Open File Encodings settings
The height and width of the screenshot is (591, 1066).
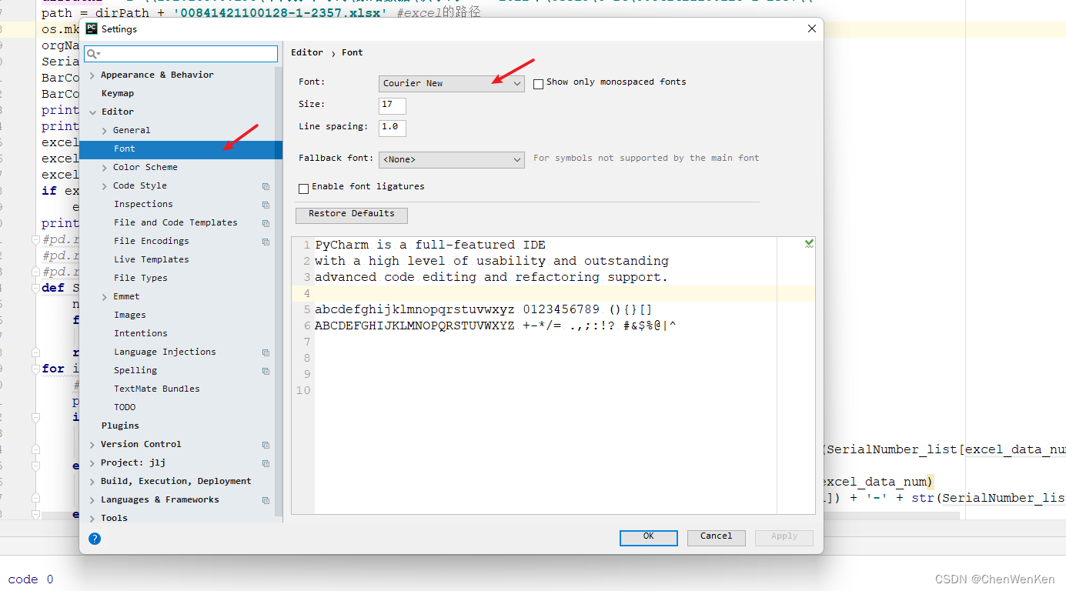click(x=152, y=241)
